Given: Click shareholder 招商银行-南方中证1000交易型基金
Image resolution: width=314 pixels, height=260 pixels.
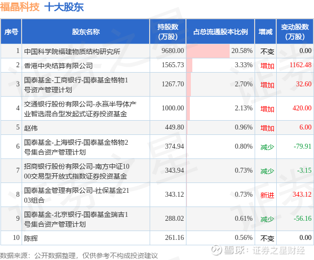Looking at the screenshot, I should click(x=77, y=171).
